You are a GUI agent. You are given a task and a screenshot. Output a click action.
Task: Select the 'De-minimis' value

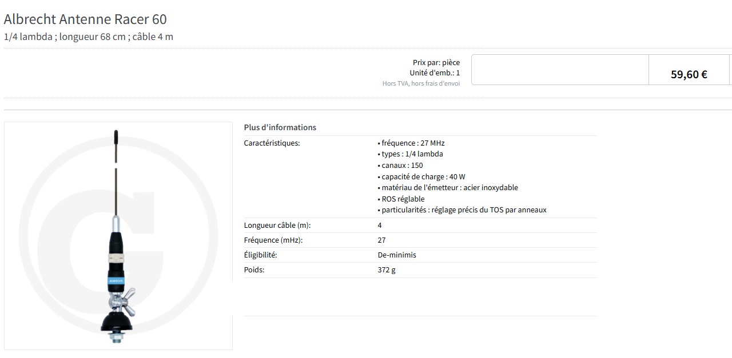coord(397,255)
